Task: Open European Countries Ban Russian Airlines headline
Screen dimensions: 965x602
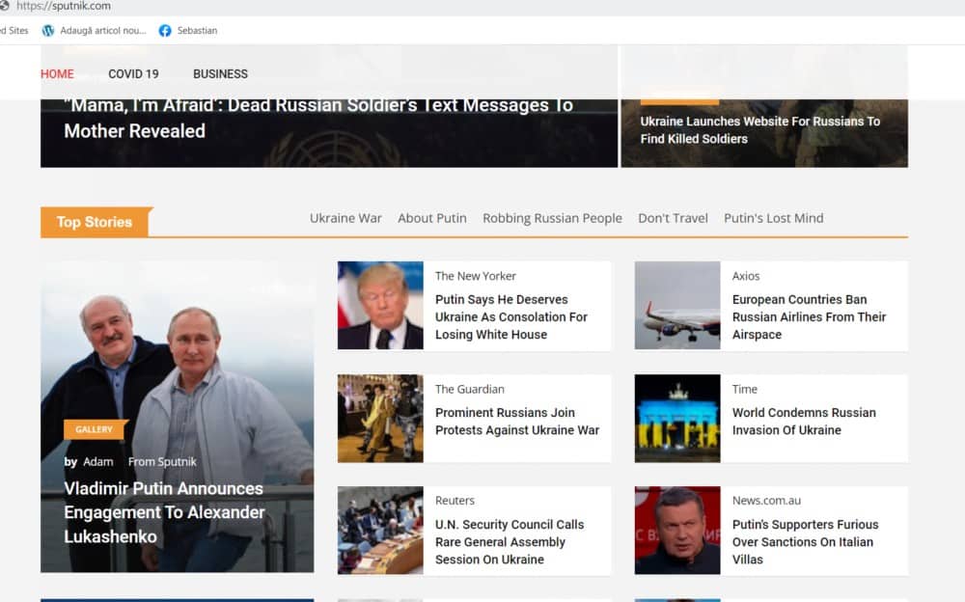Action: (x=810, y=317)
